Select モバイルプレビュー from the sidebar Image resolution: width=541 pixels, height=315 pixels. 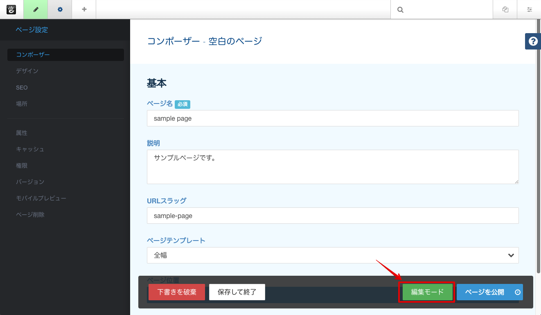(x=41, y=198)
